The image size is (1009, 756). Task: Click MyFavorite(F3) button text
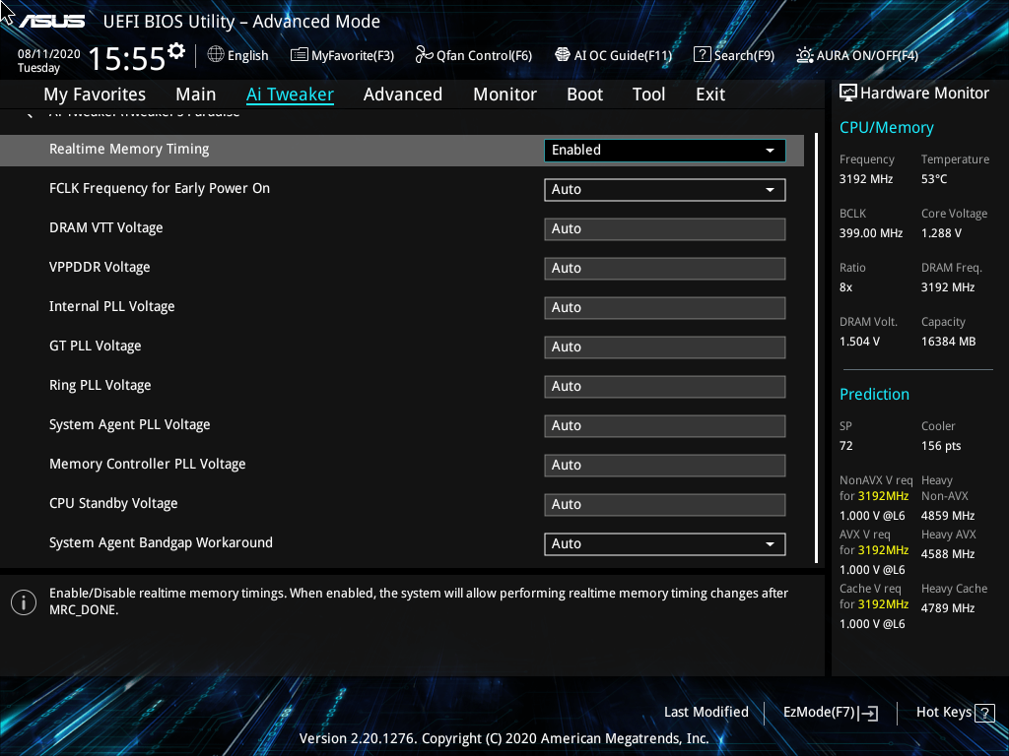353,55
